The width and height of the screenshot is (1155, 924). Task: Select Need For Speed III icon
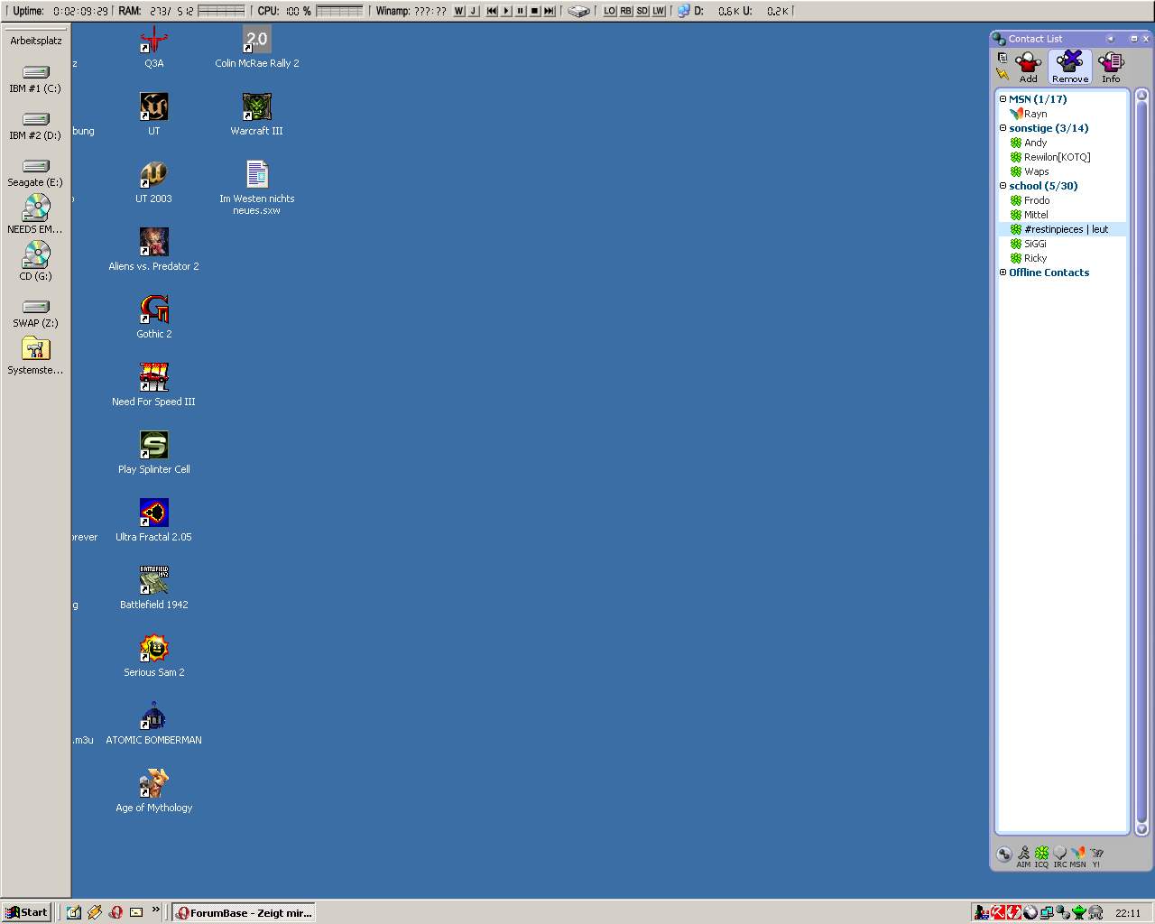pos(153,385)
